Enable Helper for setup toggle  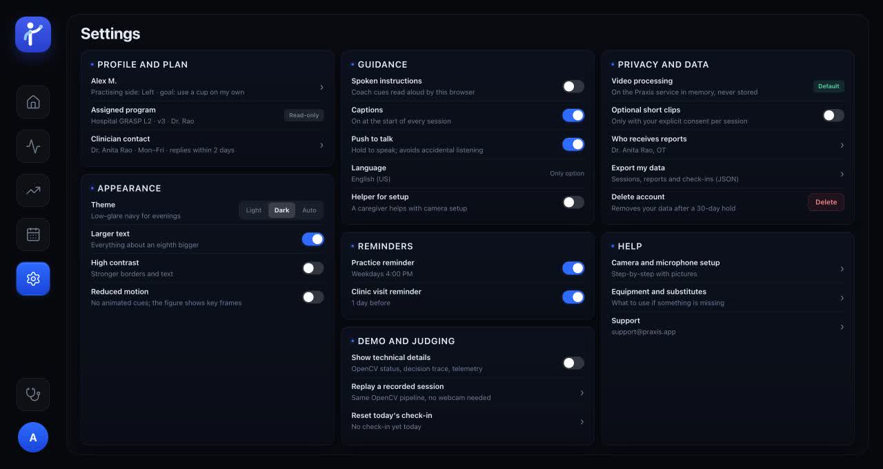[x=573, y=202]
